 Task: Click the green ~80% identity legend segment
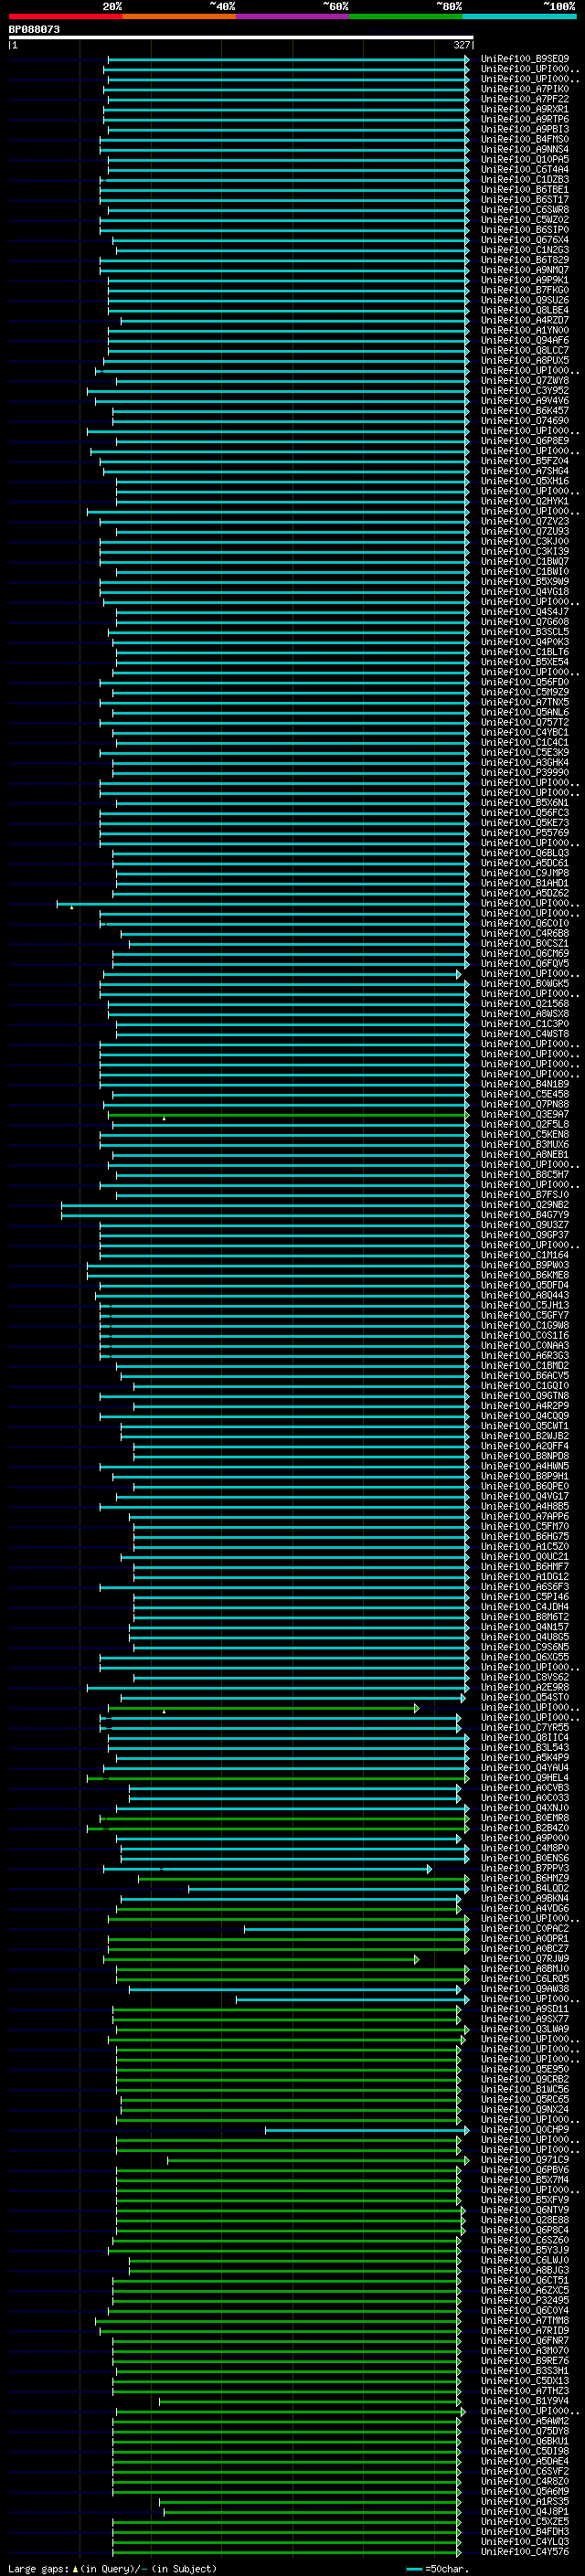406,16
